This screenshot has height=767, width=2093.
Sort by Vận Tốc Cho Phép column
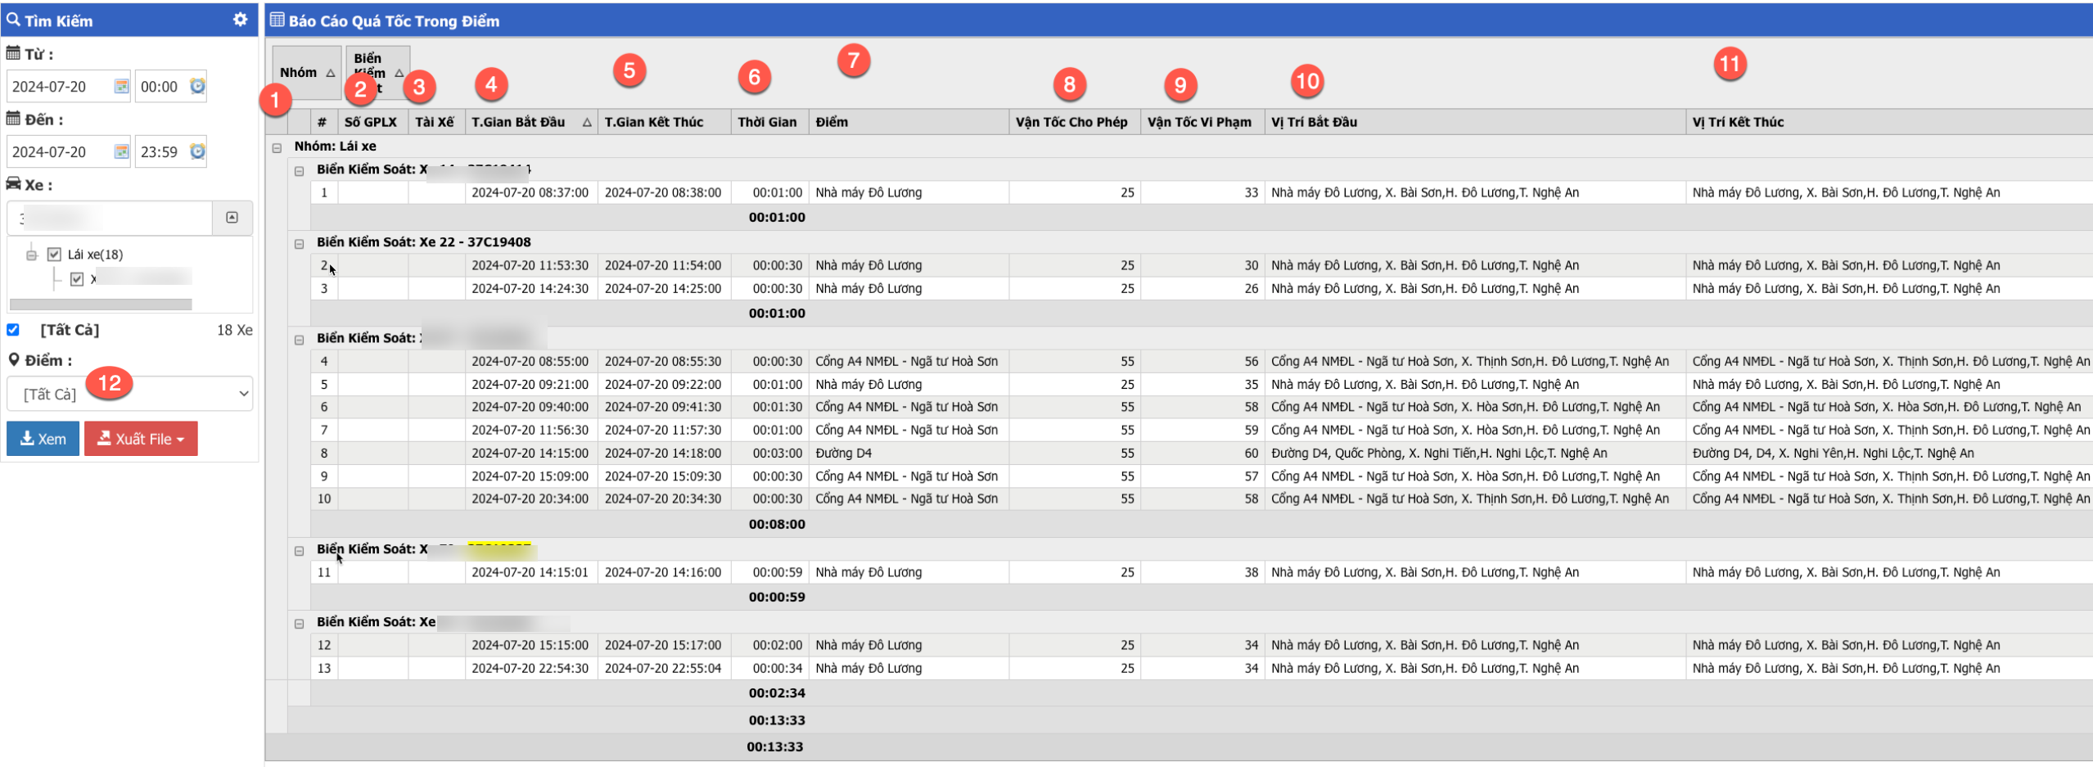(x=1071, y=122)
